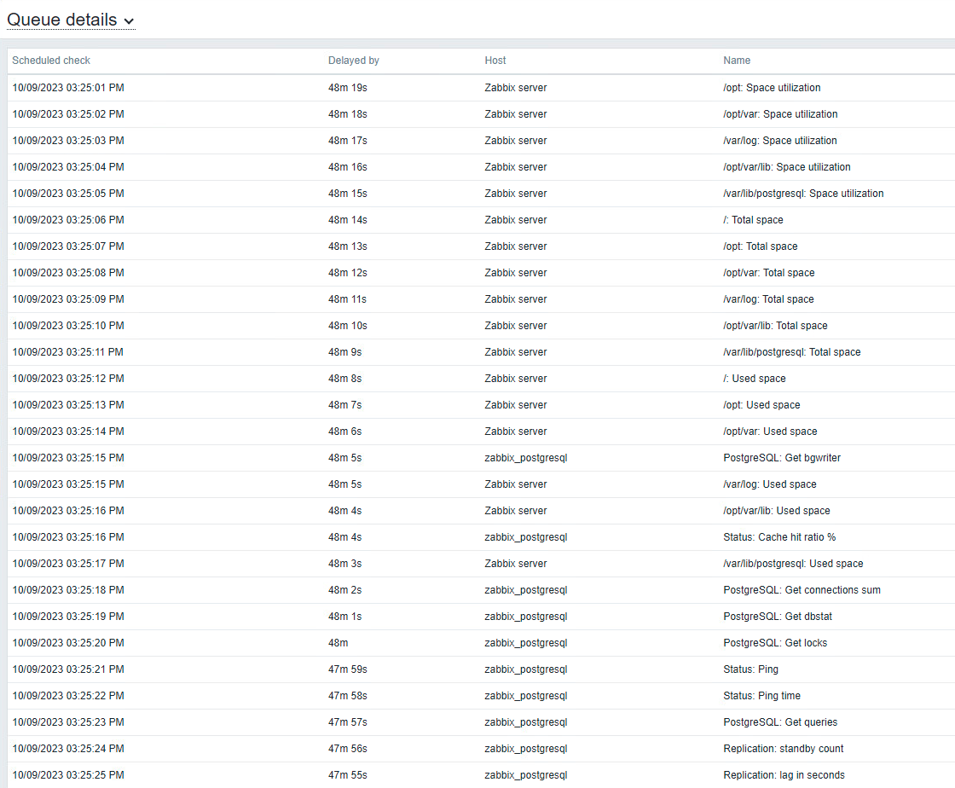Select item '/var/log: Total space'

point(768,299)
